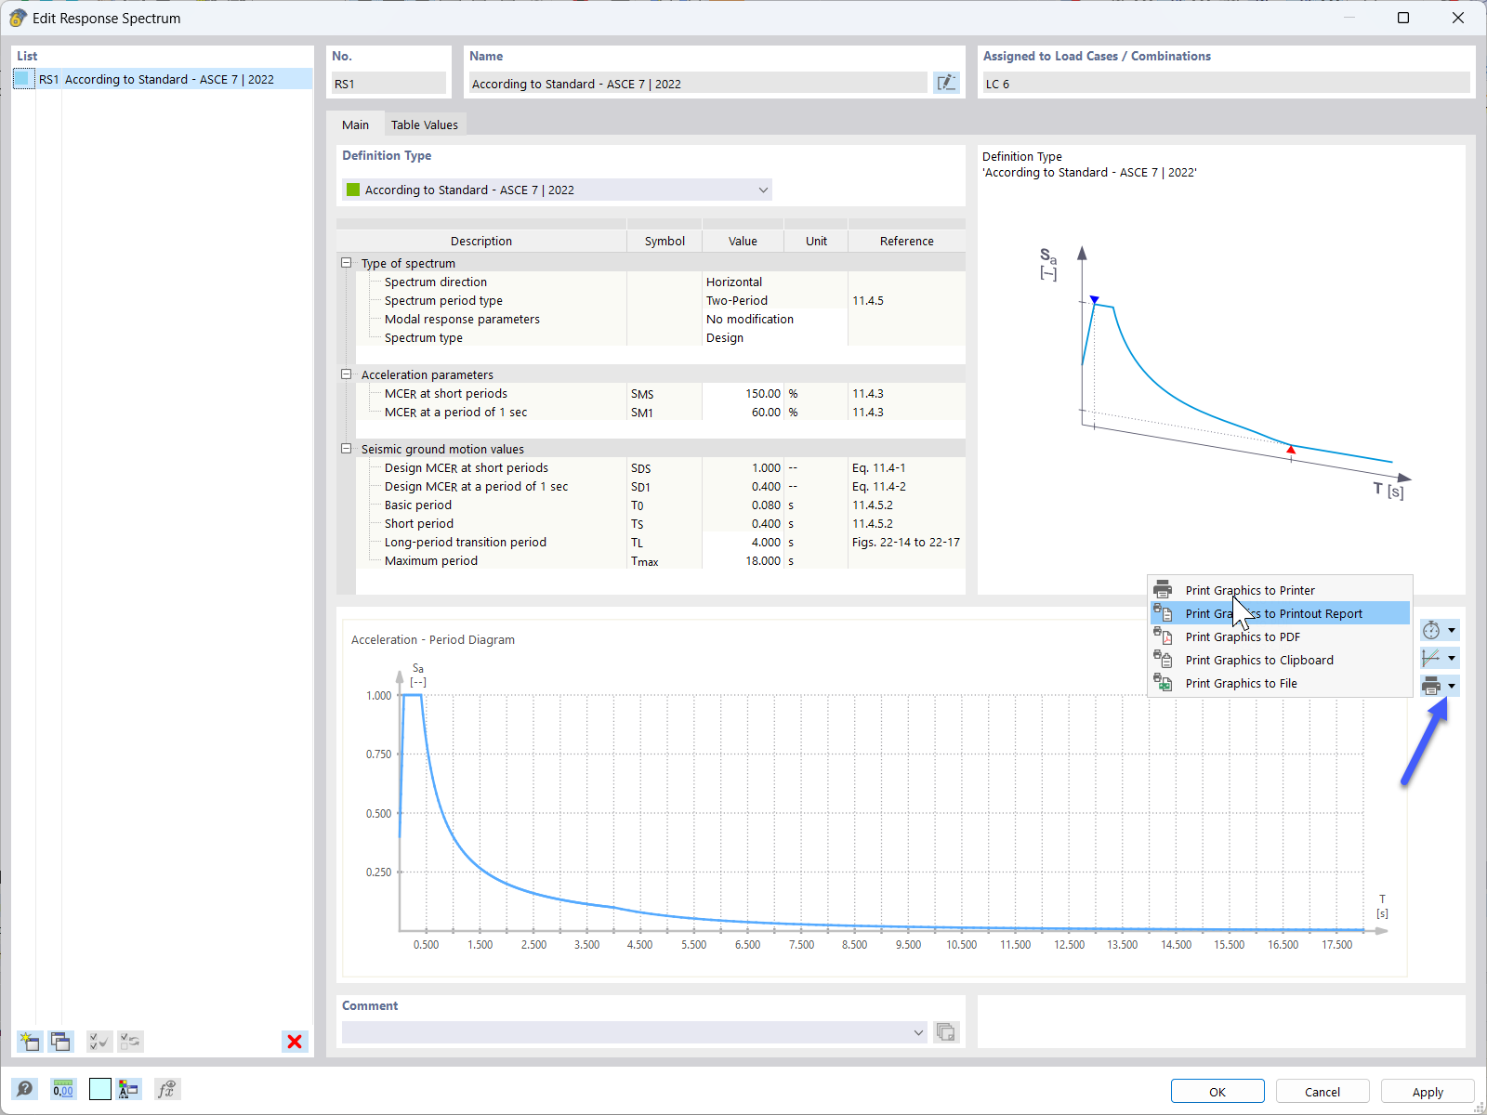Click the Long-period transition period label
The width and height of the screenshot is (1487, 1115).
466,542
